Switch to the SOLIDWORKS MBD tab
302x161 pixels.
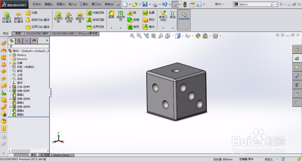63,33
